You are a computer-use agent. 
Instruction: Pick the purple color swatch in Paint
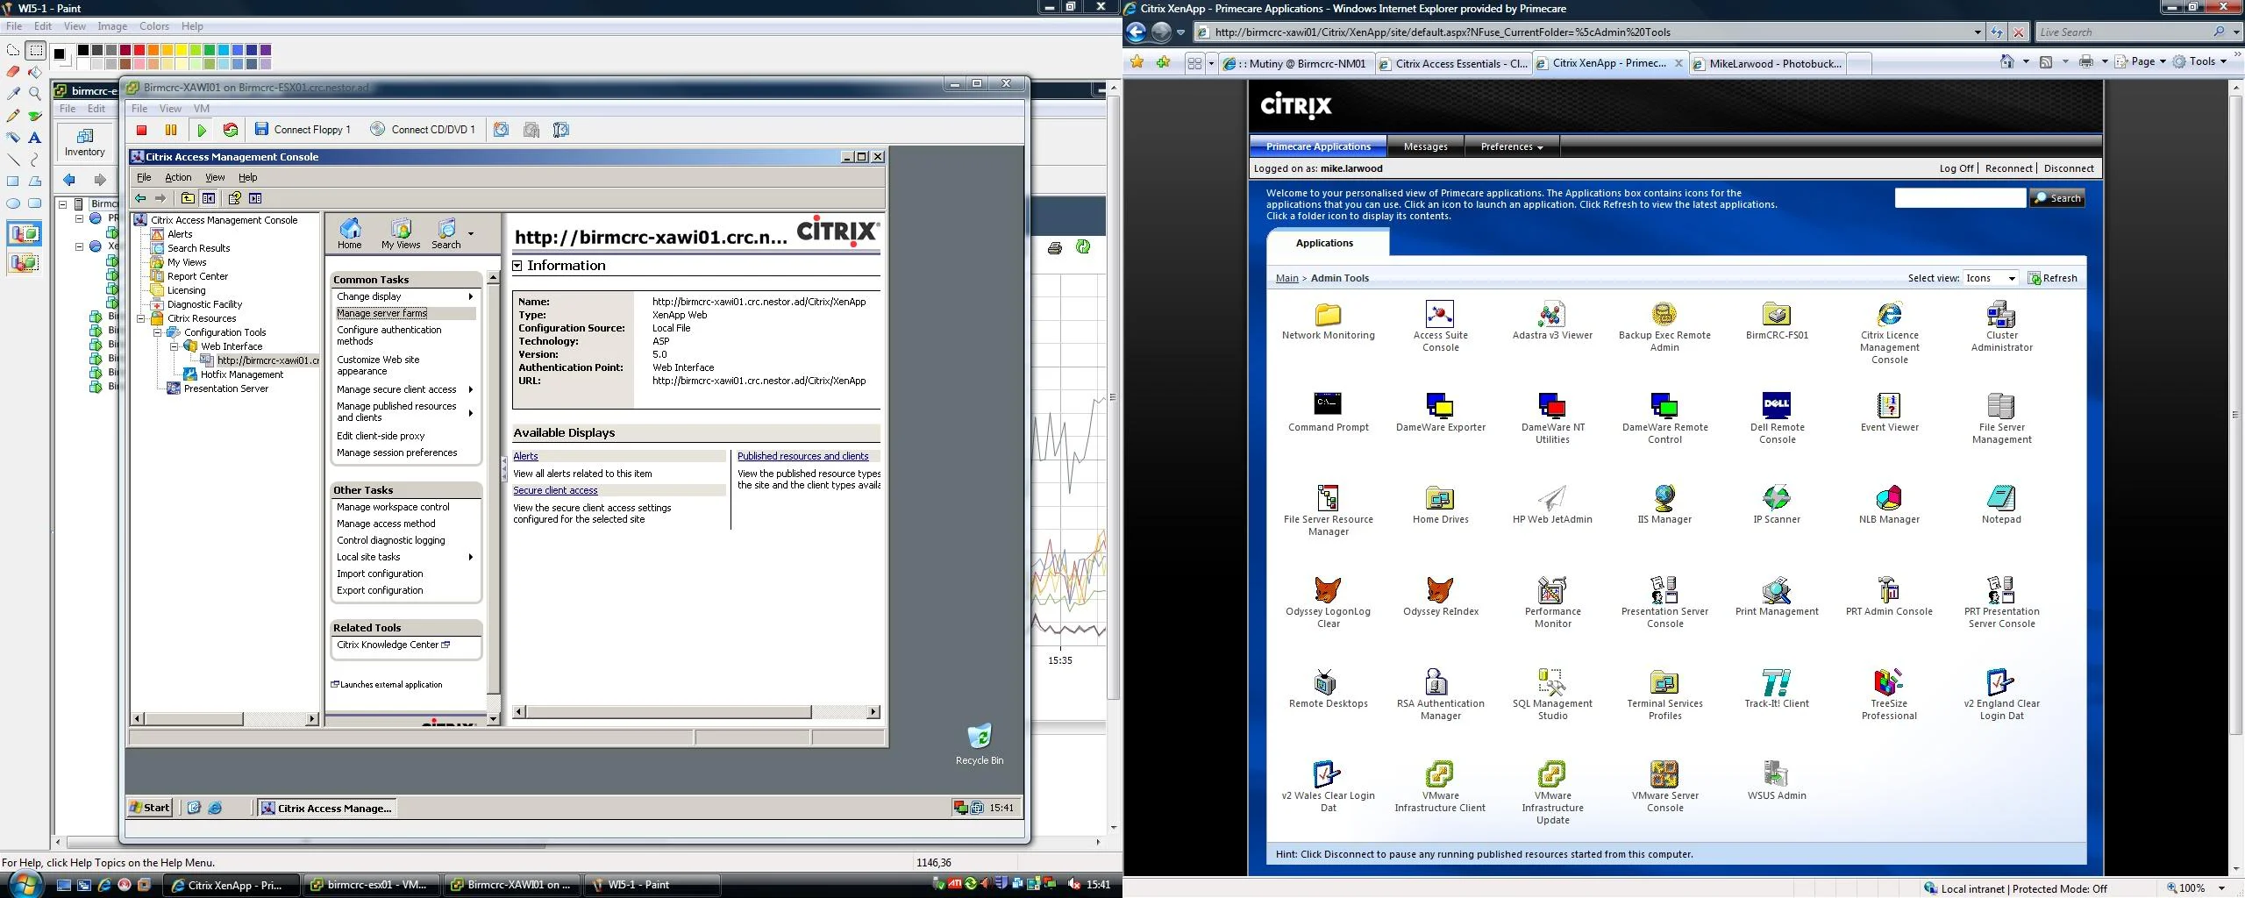click(x=266, y=50)
